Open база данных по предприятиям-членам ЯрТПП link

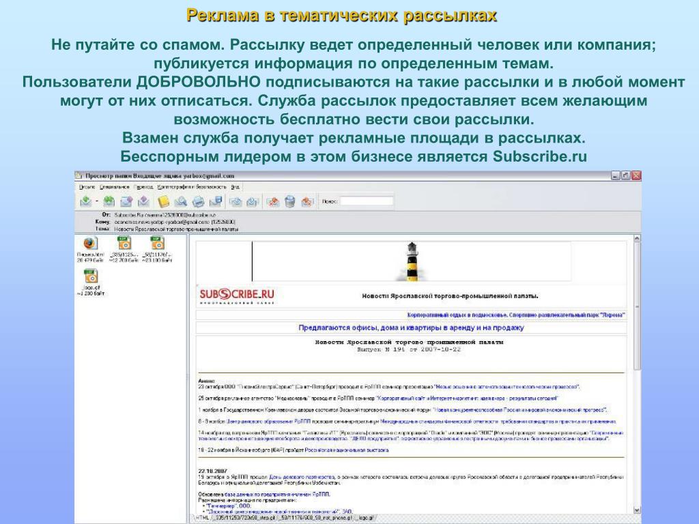[277, 495]
